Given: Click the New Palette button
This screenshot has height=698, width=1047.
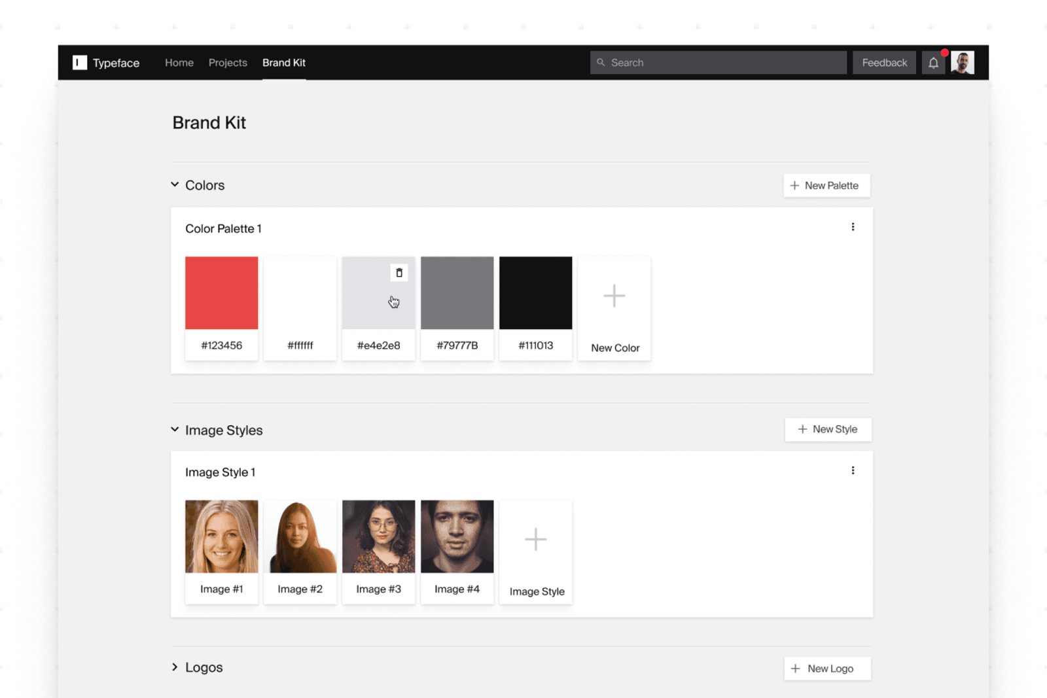Looking at the screenshot, I should (x=826, y=186).
